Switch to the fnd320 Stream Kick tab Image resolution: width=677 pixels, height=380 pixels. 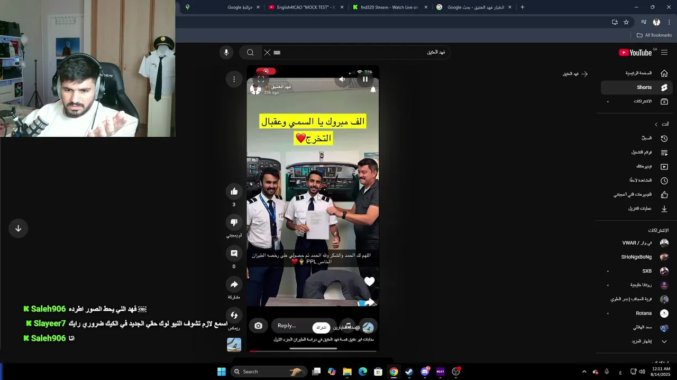[389, 7]
